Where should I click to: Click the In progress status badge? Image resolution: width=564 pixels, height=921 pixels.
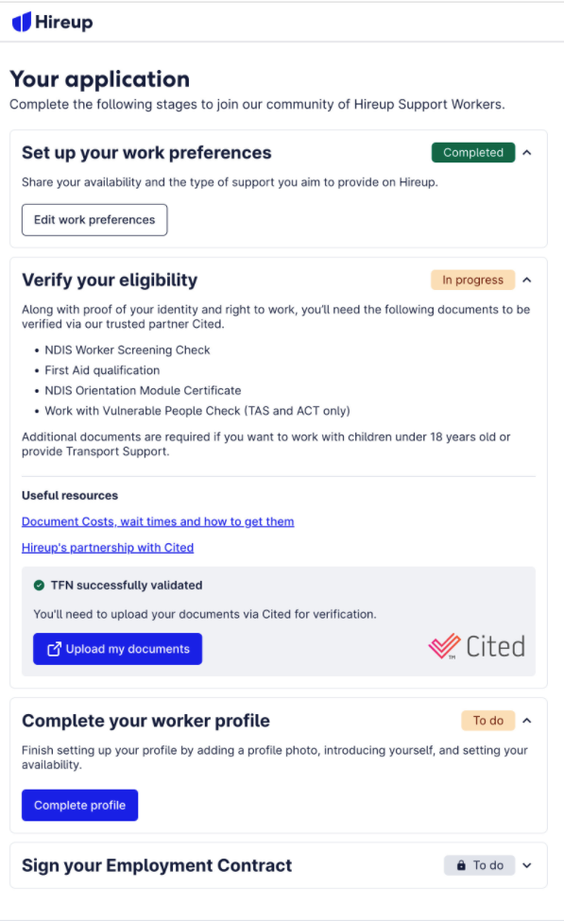click(x=473, y=281)
